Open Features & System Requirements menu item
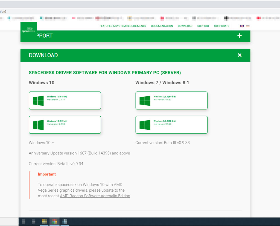This screenshot has height=226, width=280. [x=123, y=26]
